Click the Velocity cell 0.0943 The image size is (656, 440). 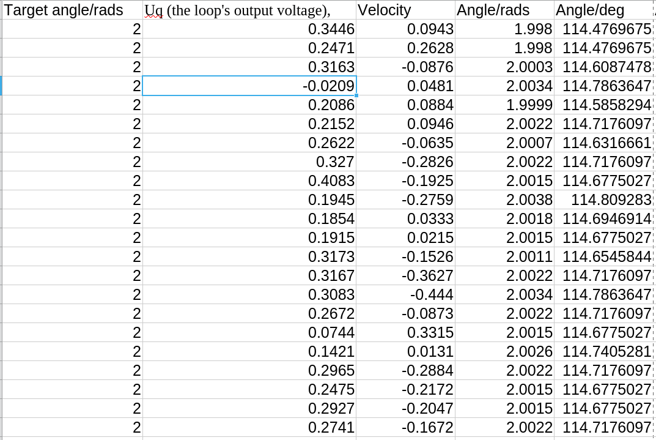click(x=405, y=29)
